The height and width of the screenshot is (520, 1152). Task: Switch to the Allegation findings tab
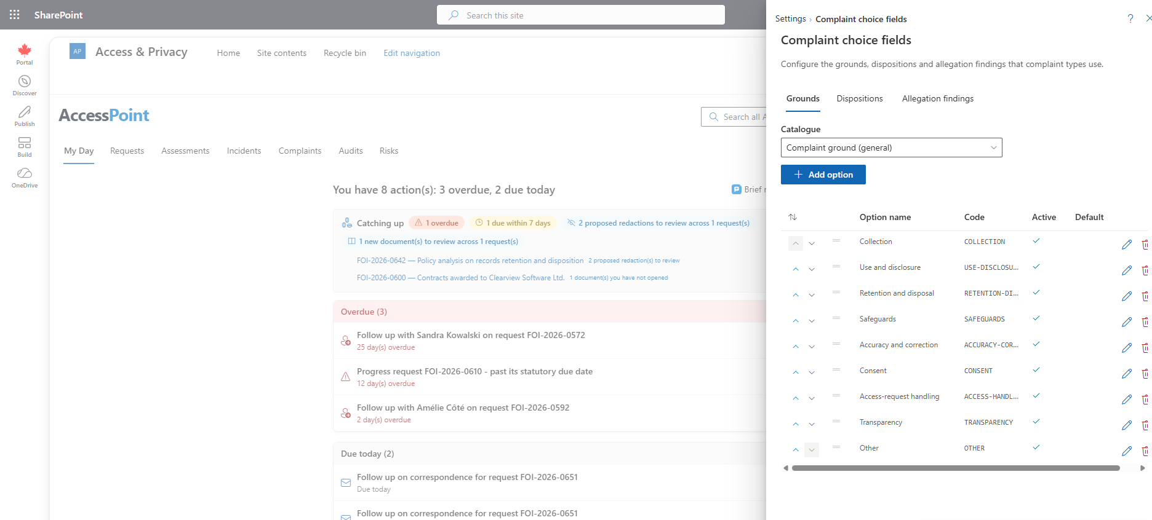937,98
